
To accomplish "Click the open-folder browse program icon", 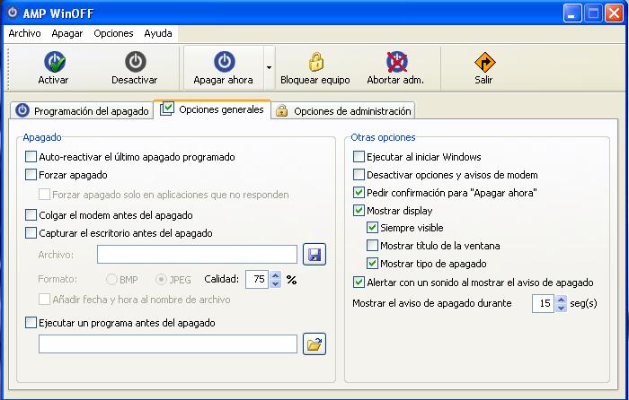I will pyautogui.click(x=314, y=343).
